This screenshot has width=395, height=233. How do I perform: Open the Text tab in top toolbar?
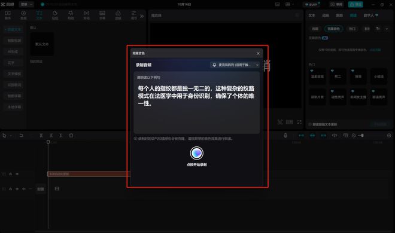[x=39, y=15]
